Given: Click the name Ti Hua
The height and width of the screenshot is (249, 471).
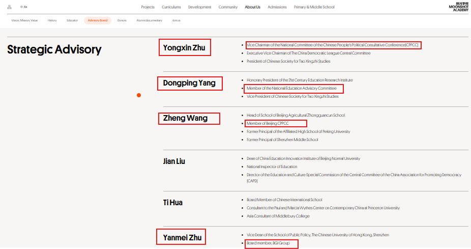Looking at the screenshot, I should [173, 203].
